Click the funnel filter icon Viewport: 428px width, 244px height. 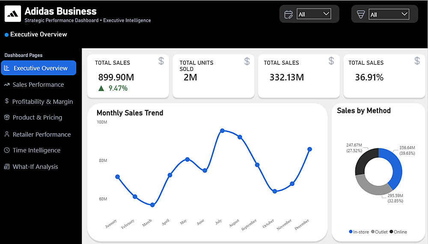[x=361, y=15]
